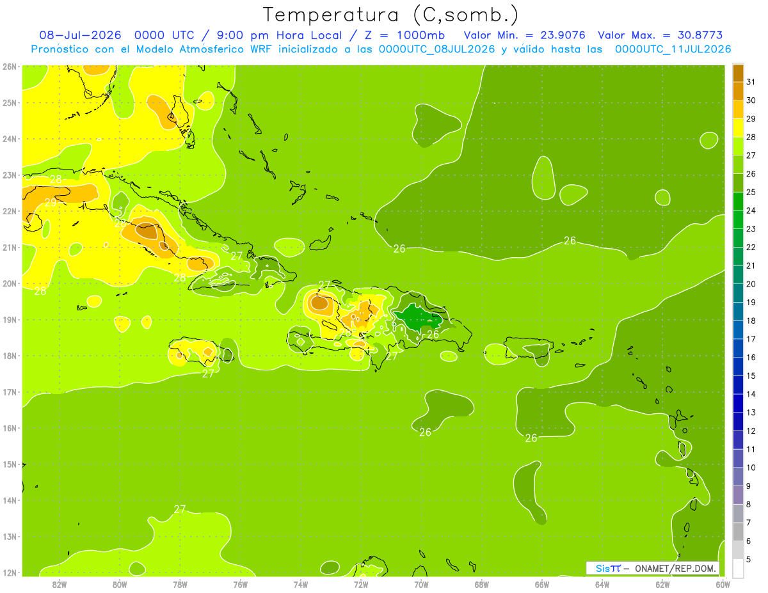Pick the green swatch between 26 and 27
This screenshot has height=593, width=768.
738,164
